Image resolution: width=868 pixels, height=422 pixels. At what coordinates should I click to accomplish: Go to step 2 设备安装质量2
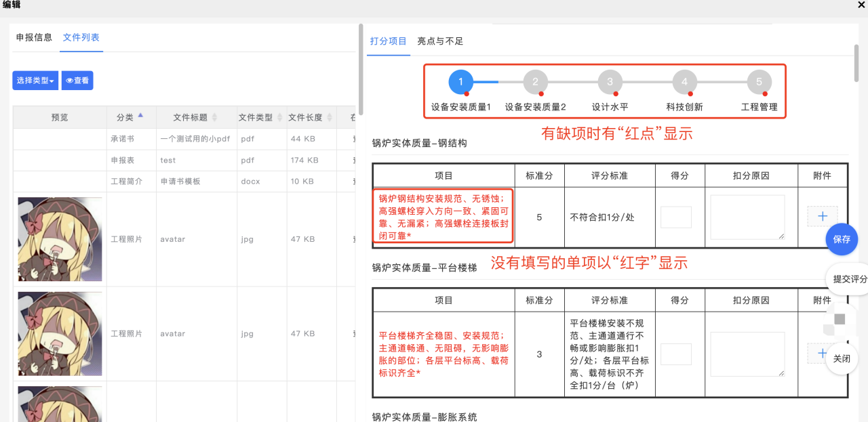pos(535,82)
